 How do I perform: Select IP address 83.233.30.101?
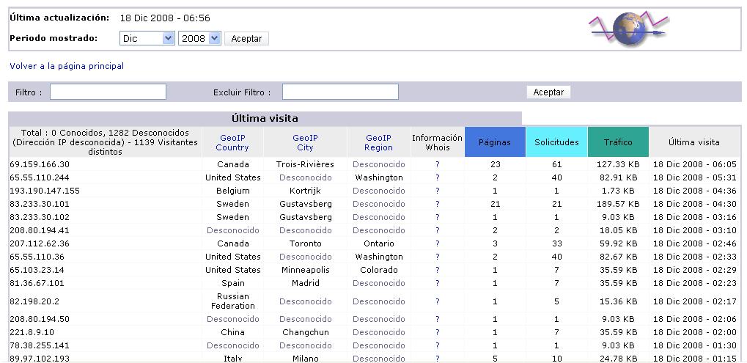coord(40,204)
